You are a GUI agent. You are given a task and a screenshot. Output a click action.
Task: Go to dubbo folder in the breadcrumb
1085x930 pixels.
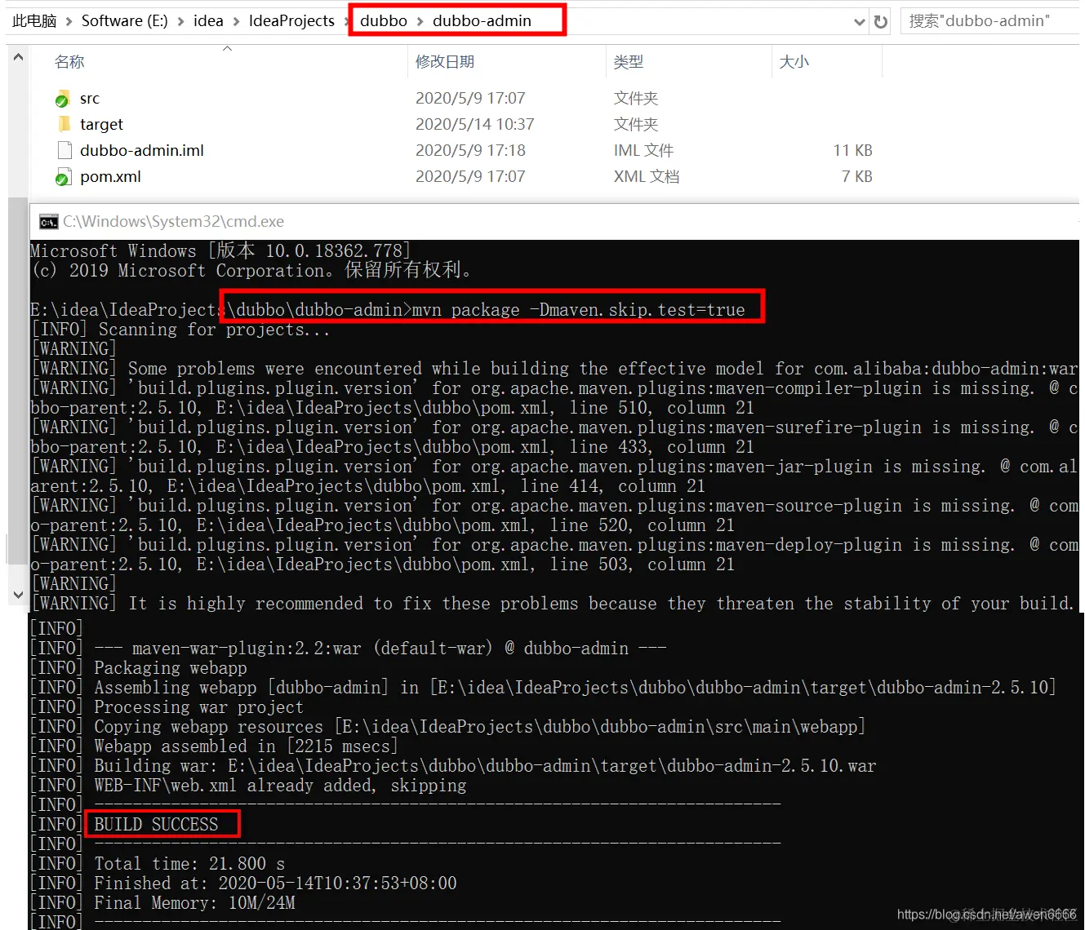click(x=384, y=21)
